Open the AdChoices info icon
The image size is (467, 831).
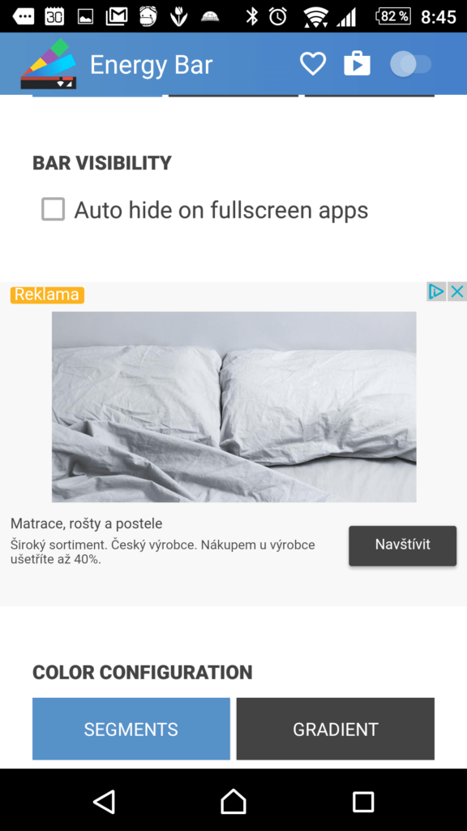436,291
